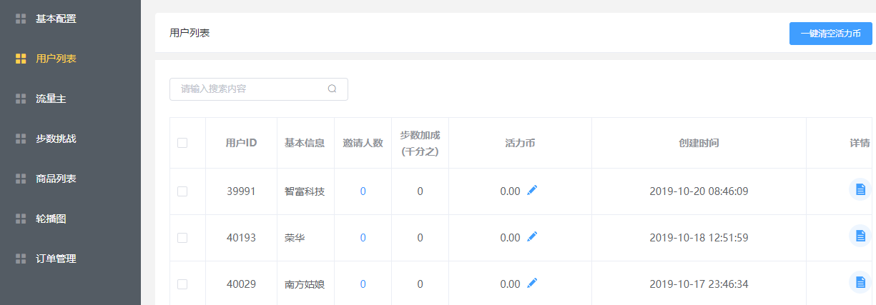Edit 活力币 pencil for user 40029
Viewport: 876px width, 305px height.
(532, 284)
